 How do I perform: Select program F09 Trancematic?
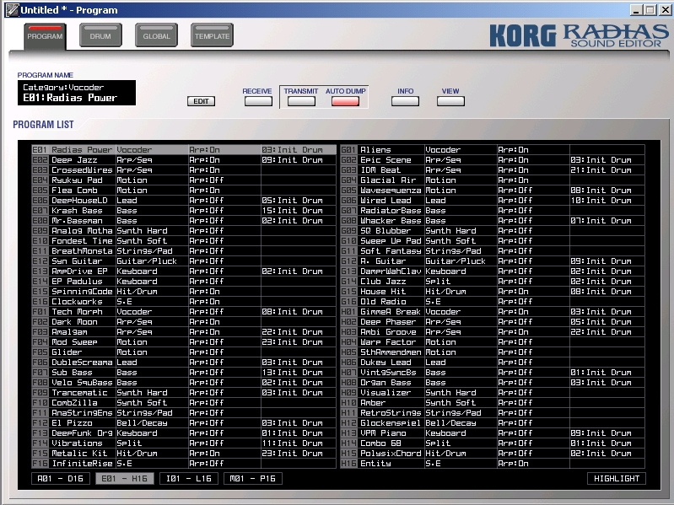pos(184,393)
